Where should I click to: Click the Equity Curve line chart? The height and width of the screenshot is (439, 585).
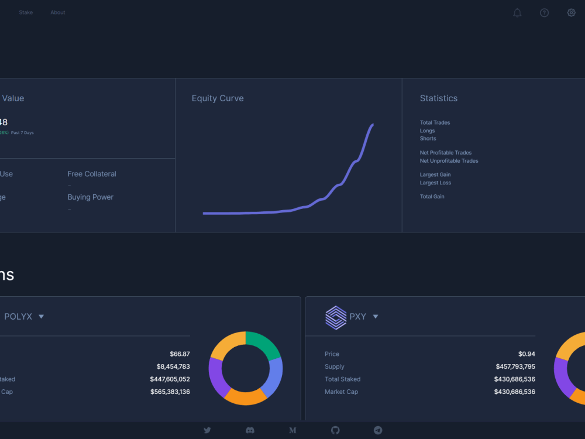(x=288, y=169)
